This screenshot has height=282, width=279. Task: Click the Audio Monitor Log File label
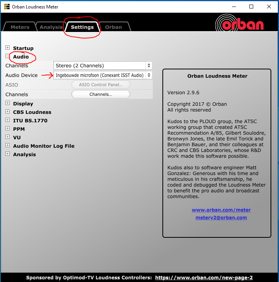tap(44, 146)
